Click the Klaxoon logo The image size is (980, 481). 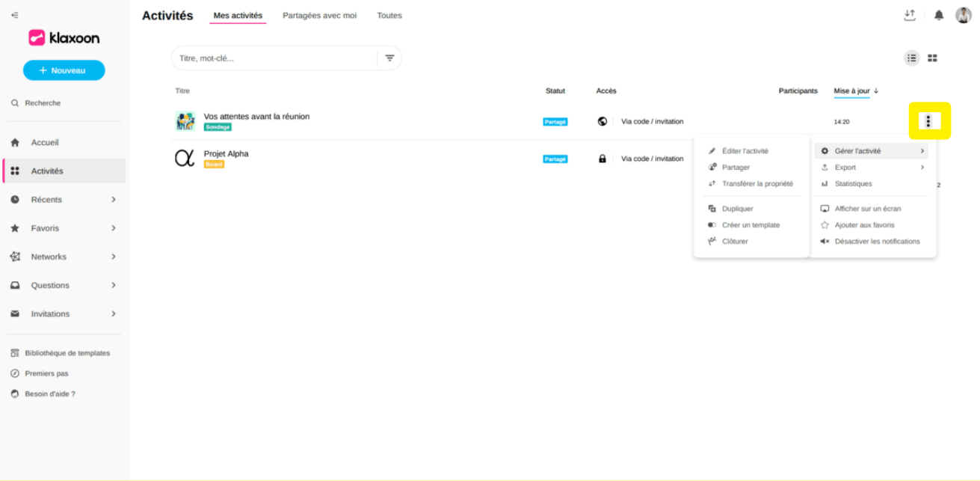click(x=64, y=37)
